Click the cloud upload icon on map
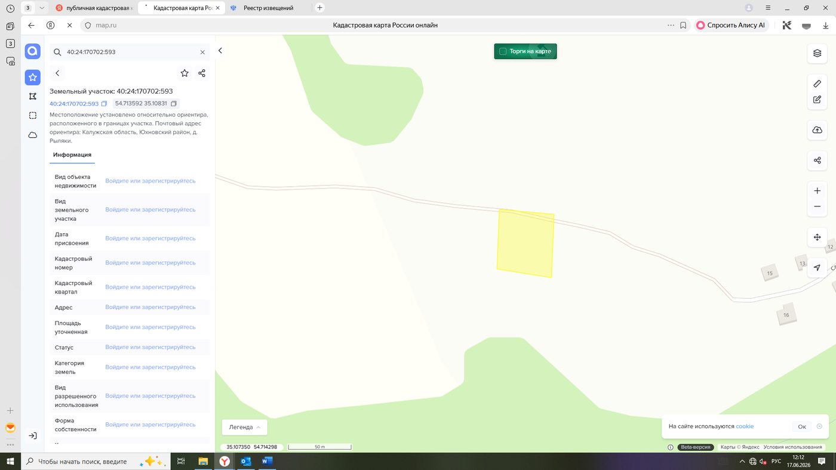 [817, 130]
